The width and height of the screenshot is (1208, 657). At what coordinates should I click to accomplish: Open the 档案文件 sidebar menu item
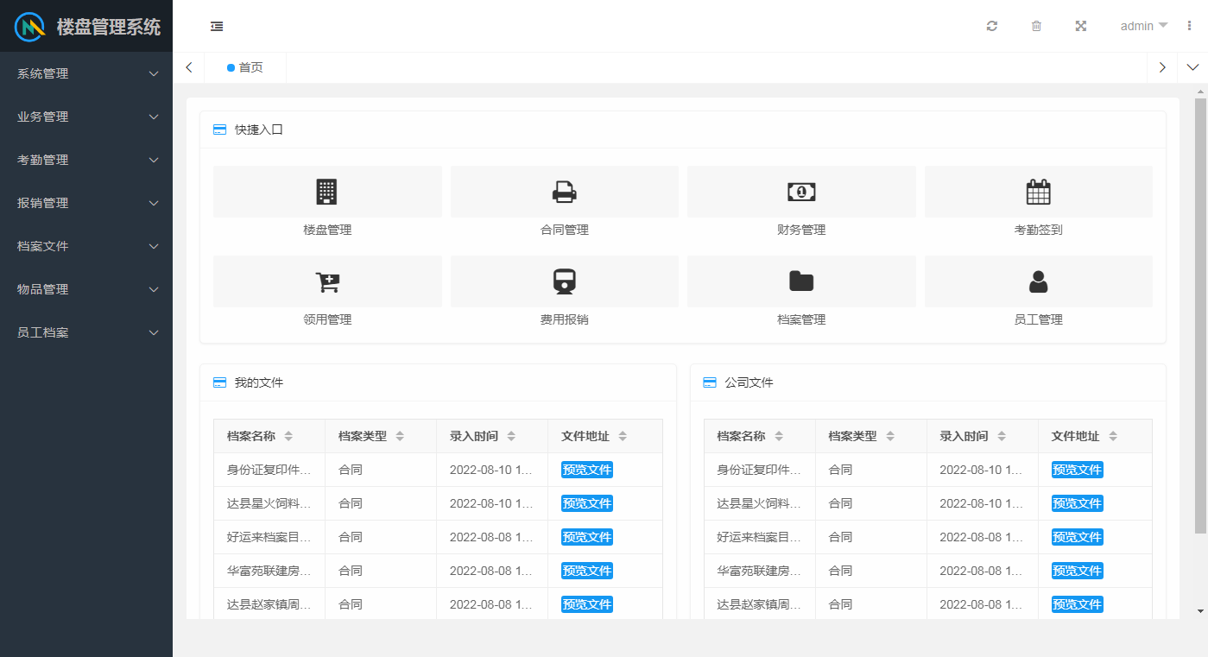pos(86,246)
